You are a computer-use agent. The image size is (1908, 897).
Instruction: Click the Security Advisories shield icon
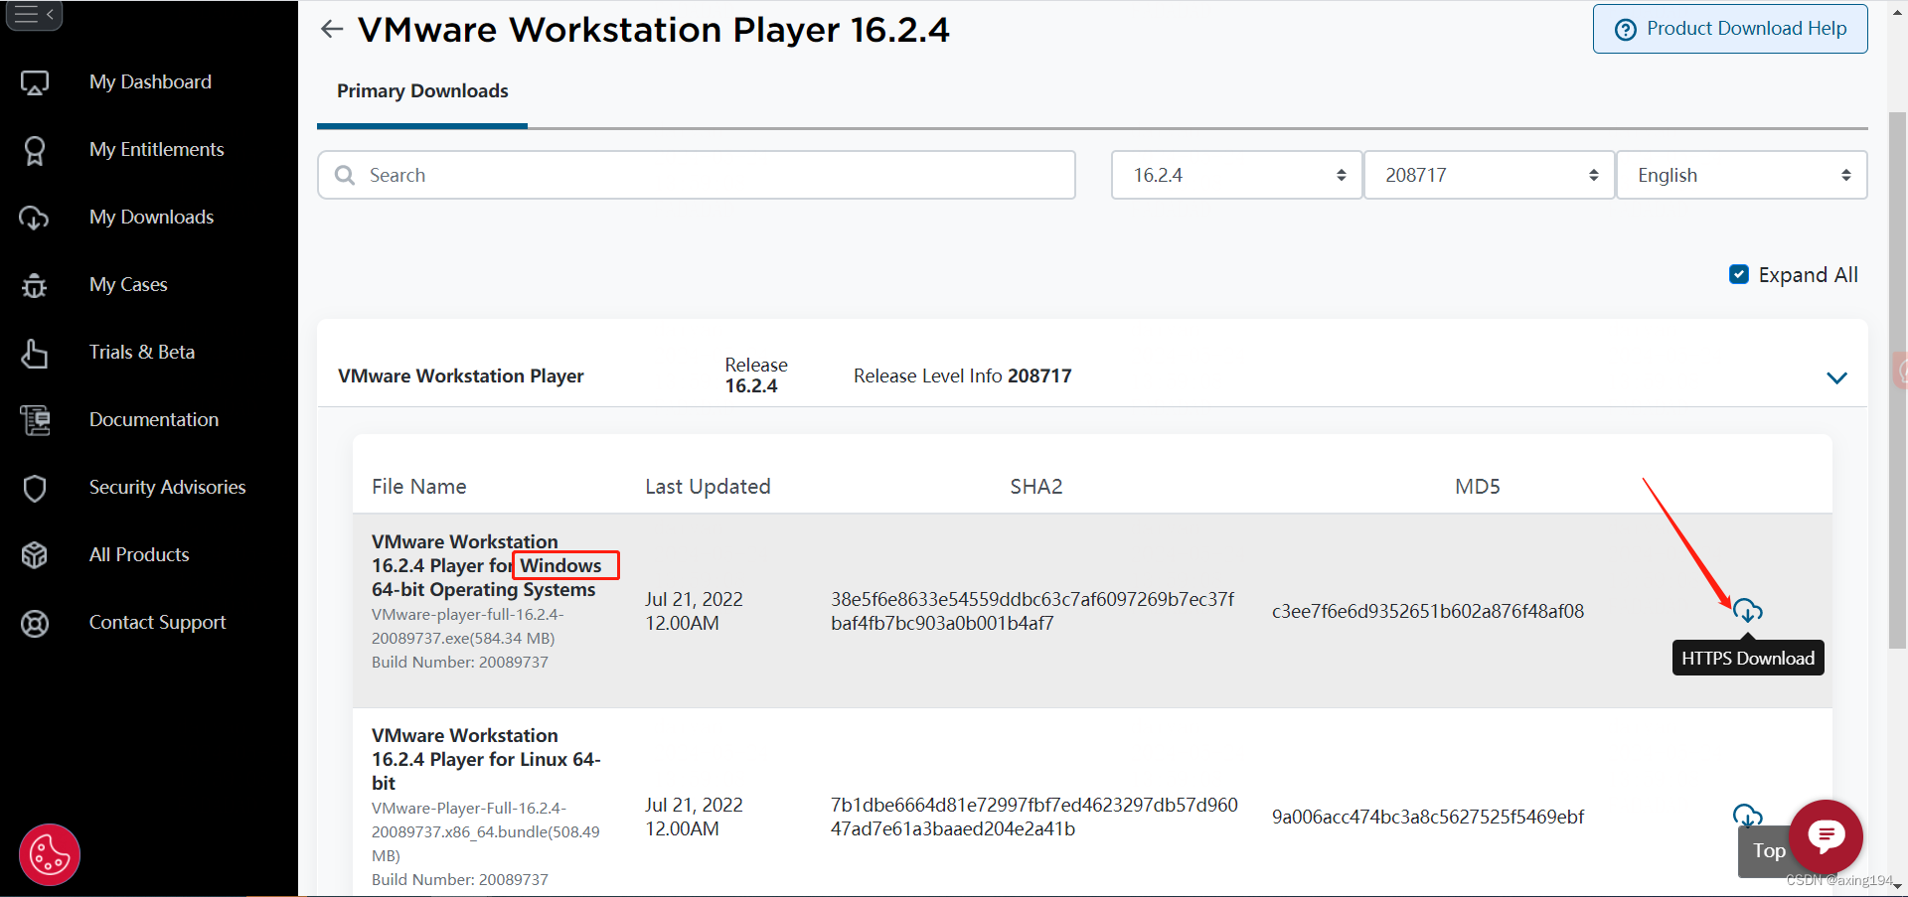click(35, 488)
